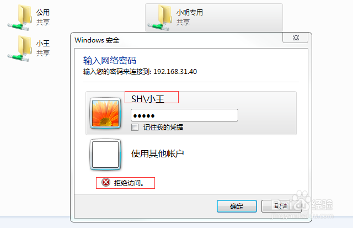The width and height of the screenshot is (353, 228).
Task: Click the 公用 folder name label
Action: (43, 12)
